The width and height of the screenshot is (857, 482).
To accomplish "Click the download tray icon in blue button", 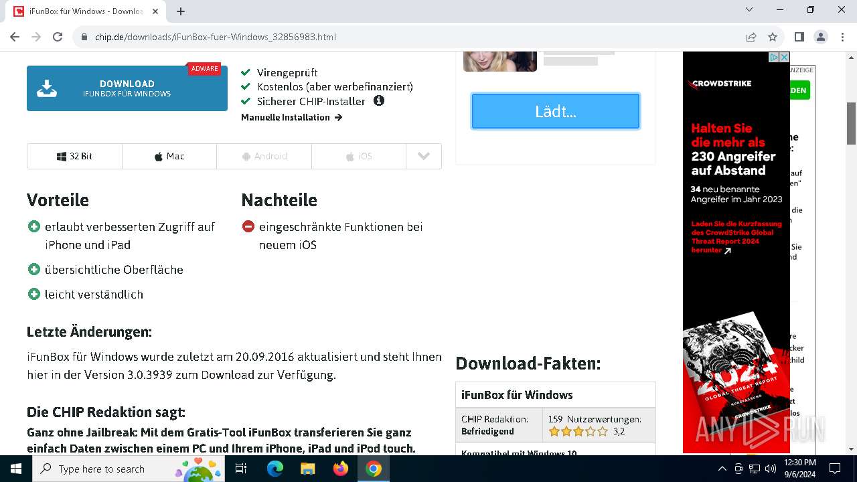I will pyautogui.click(x=47, y=88).
